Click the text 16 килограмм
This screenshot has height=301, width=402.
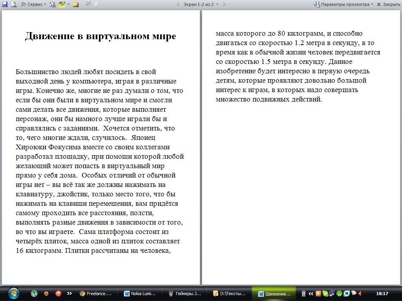(39, 250)
